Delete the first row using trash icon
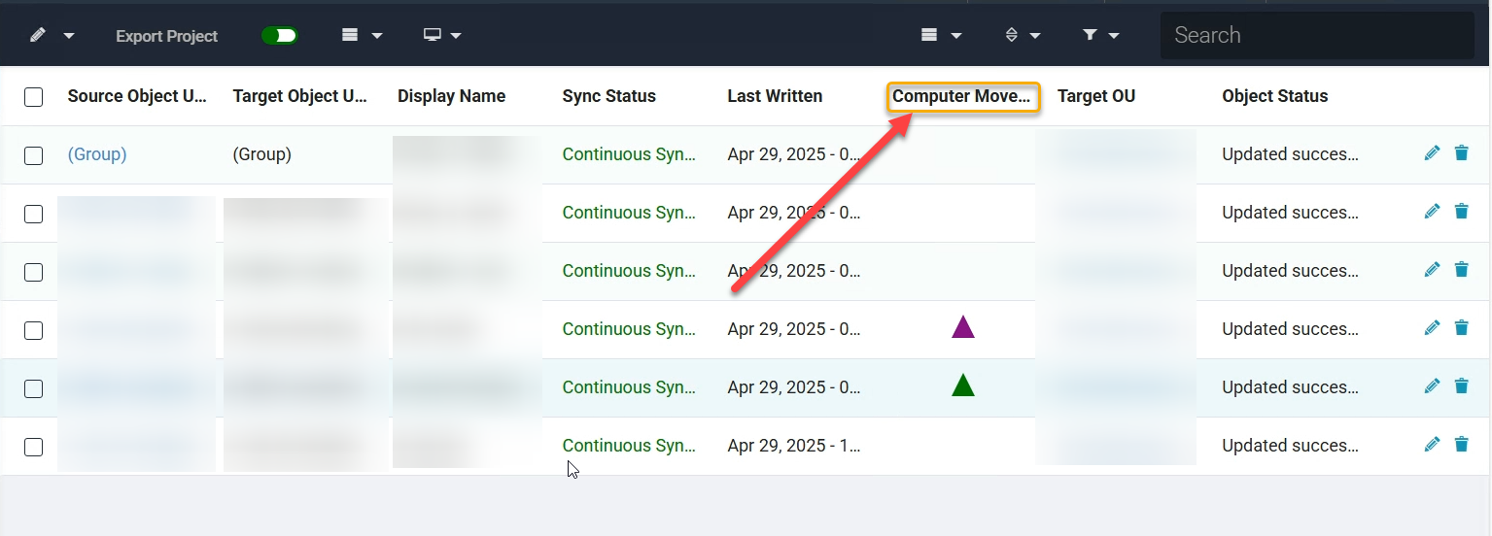 1461,153
